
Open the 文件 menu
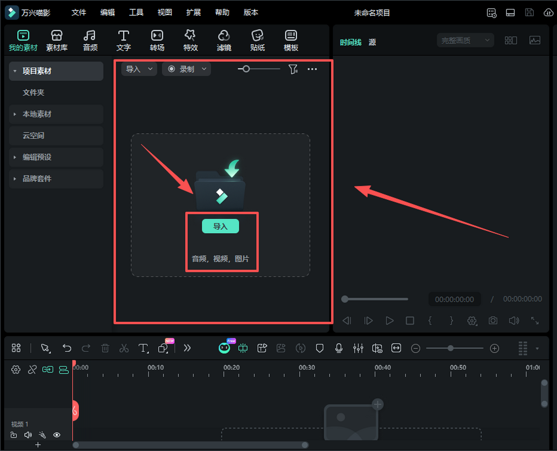point(79,13)
